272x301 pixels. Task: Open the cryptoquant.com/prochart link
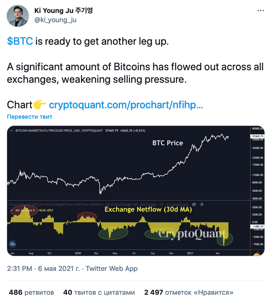coord(126,105)
